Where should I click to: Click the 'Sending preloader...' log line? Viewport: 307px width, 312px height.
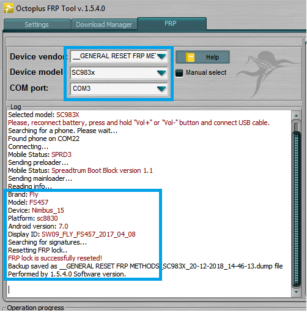pos(38,162)
